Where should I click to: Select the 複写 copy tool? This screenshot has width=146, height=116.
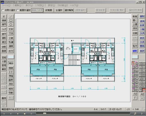pyautogui.click(x=11, y=89)
